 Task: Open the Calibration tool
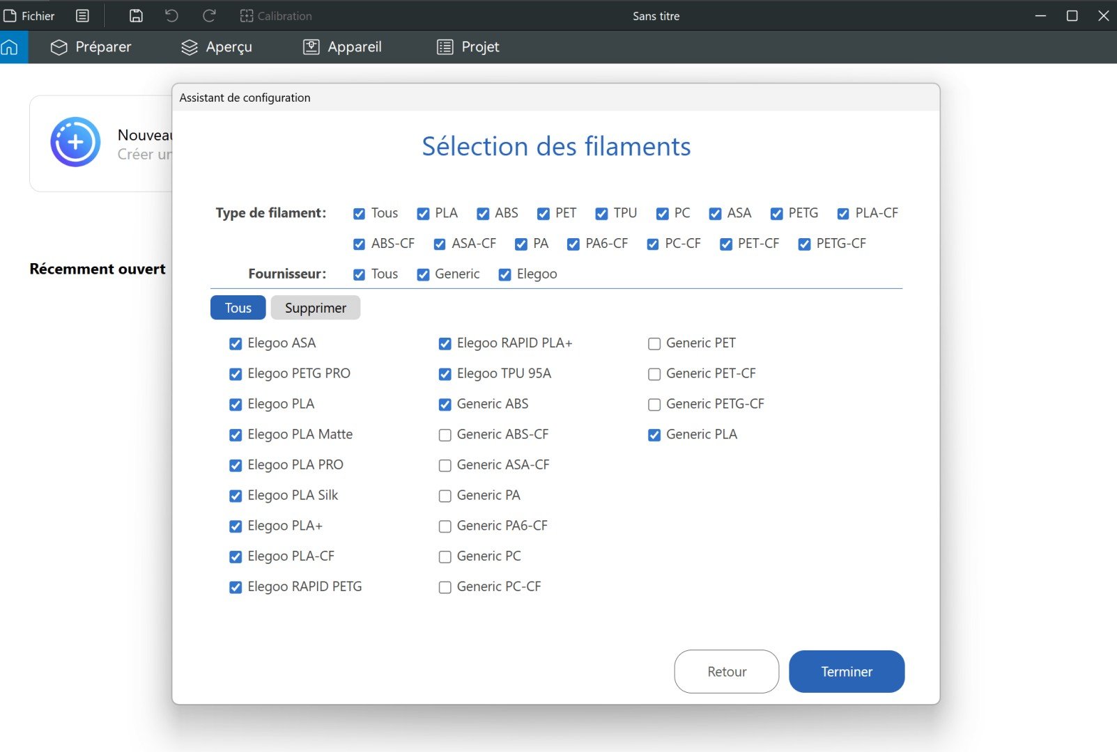click(x=276, y=15)
